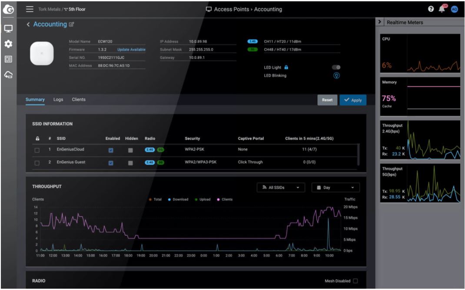
Task: Open the hamburger menu in top bar
Action: point(30,9)
